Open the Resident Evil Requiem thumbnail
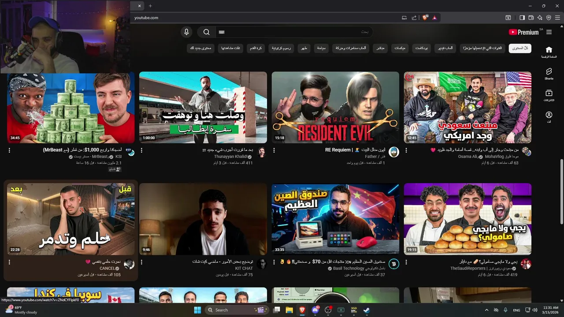 [335, 107]
